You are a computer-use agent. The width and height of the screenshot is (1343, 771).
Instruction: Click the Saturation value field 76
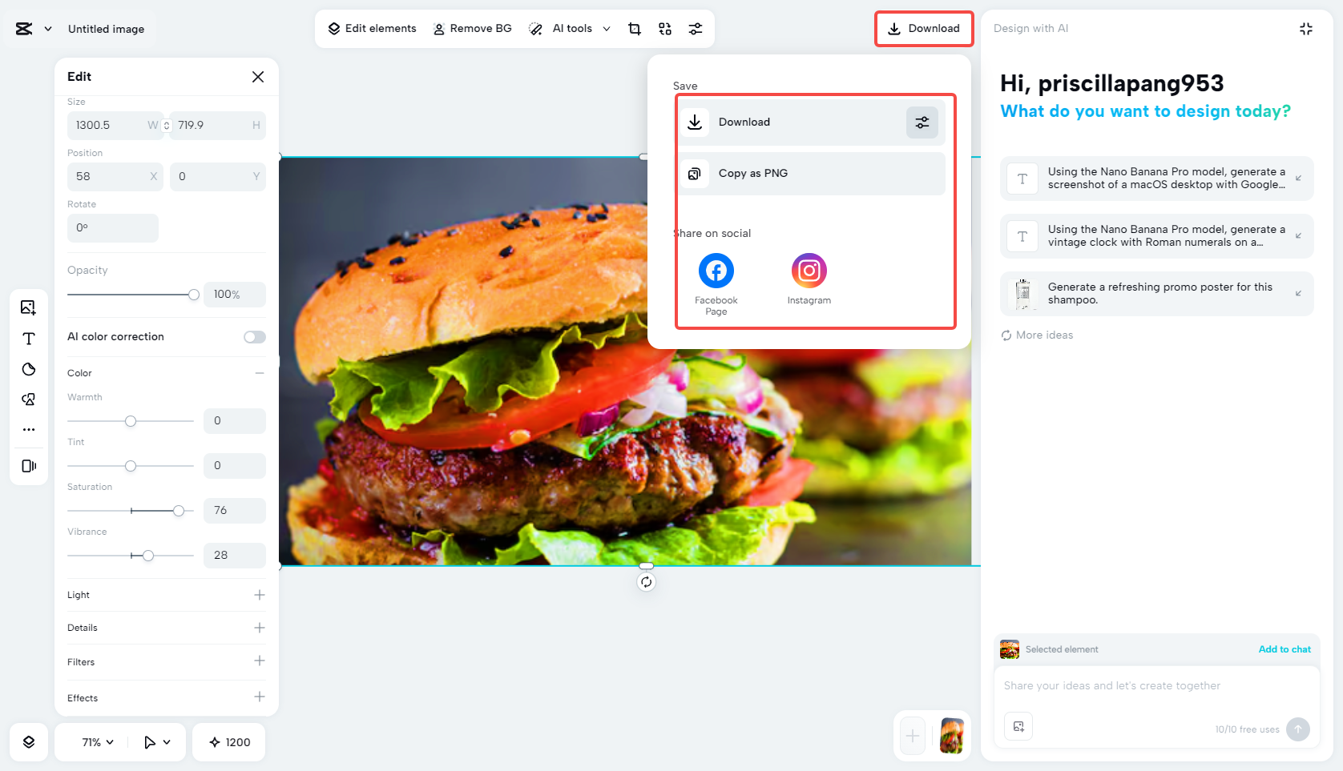click(235, 511)
